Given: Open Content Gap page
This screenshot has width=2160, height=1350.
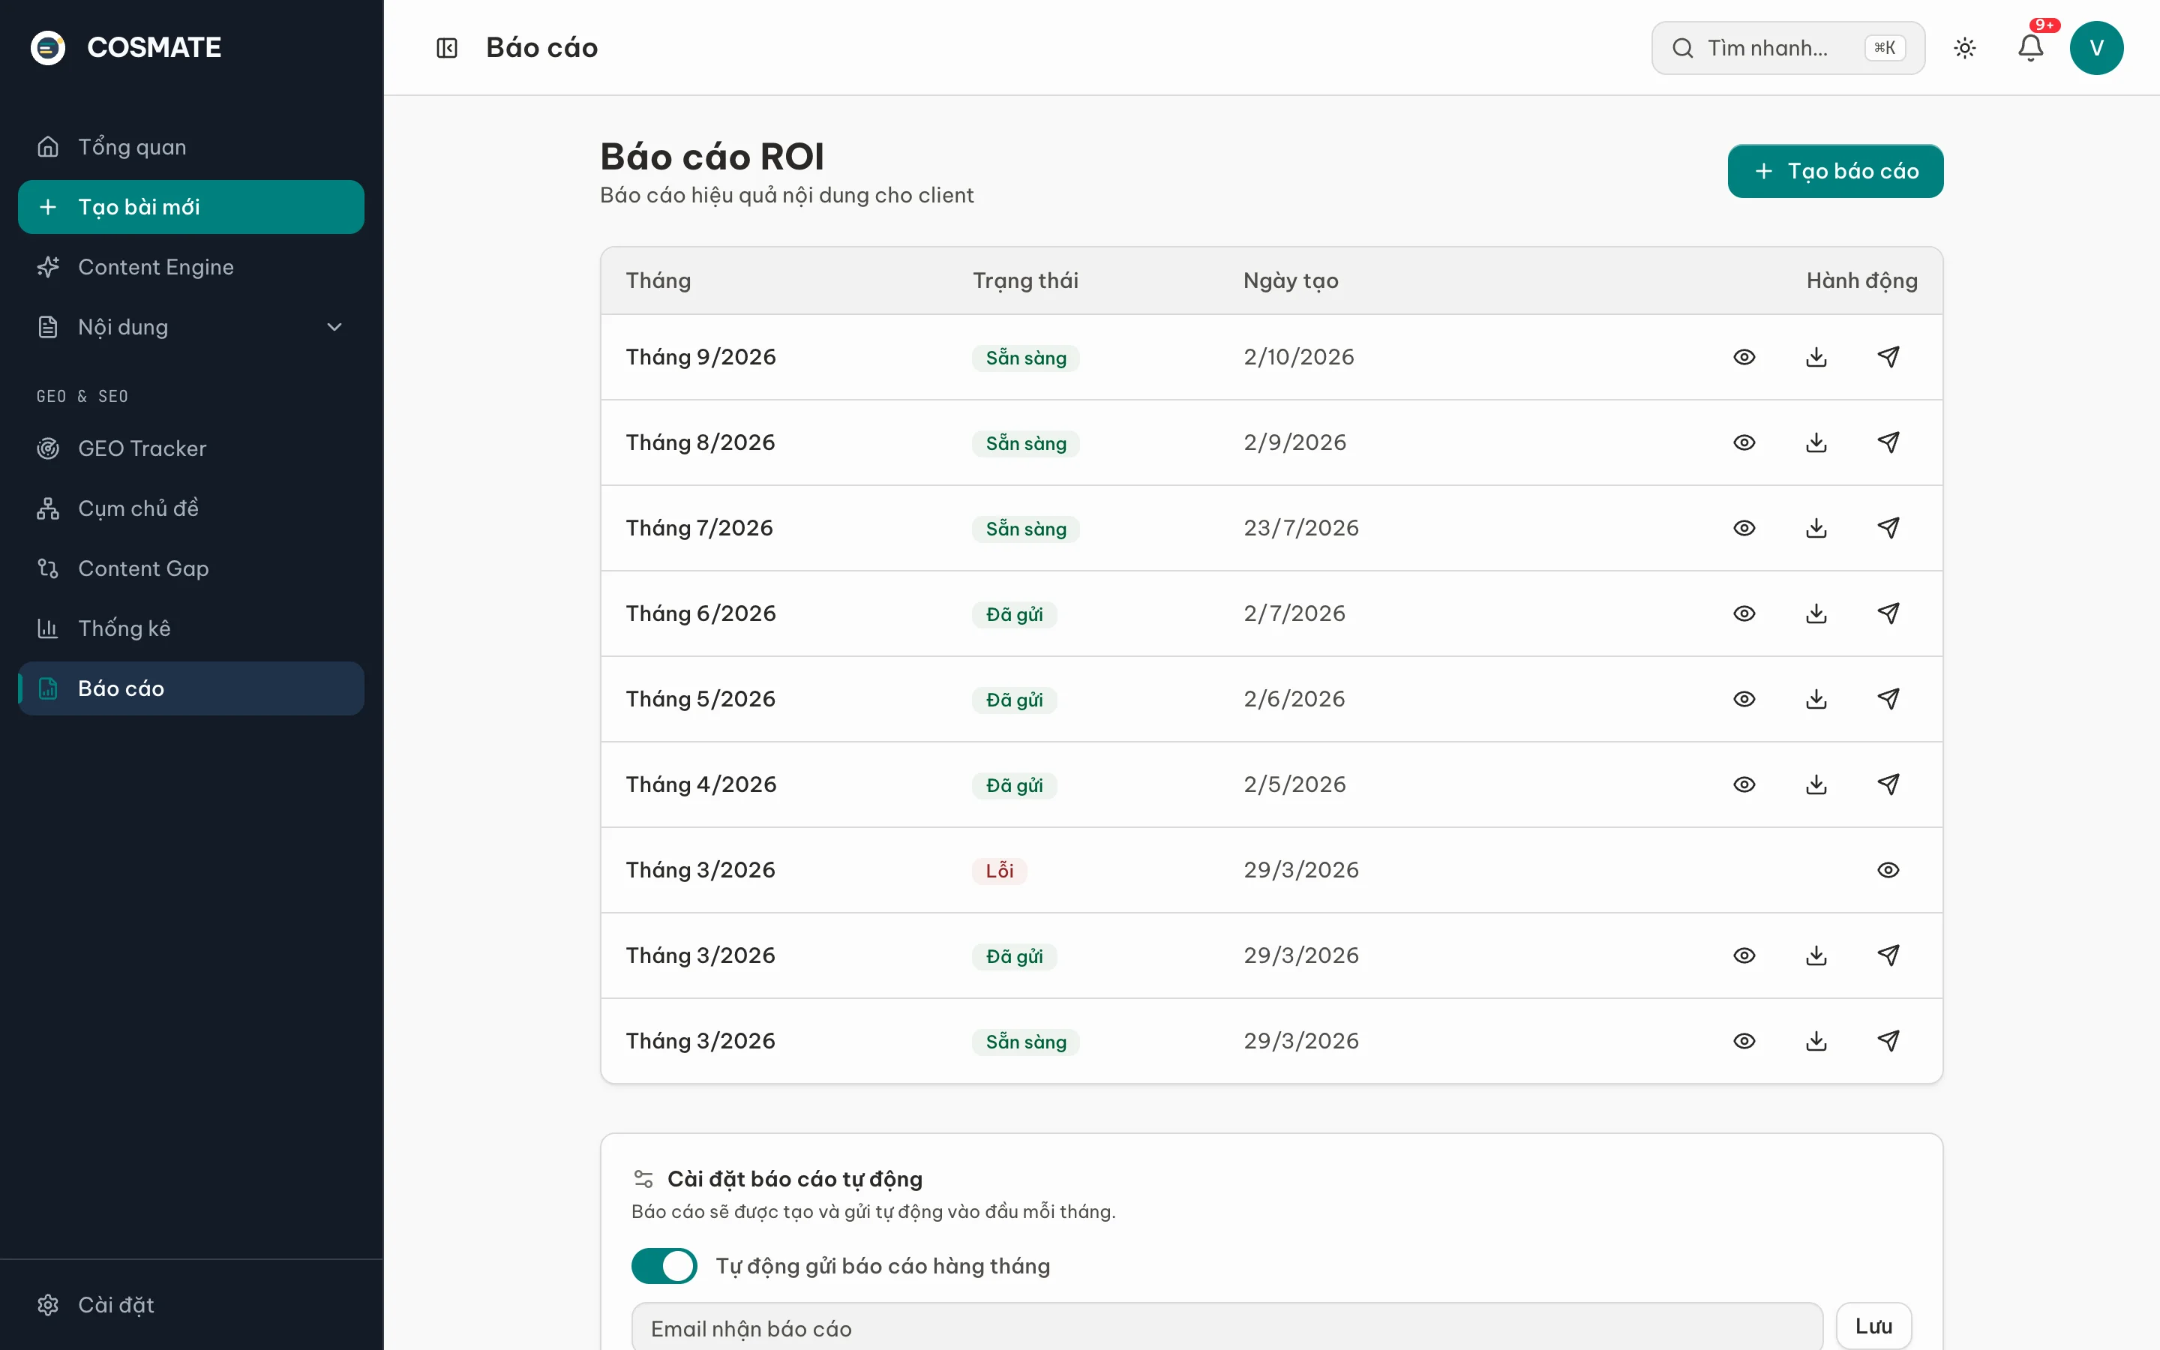Looking at the screenshot, I should [191, 568].
